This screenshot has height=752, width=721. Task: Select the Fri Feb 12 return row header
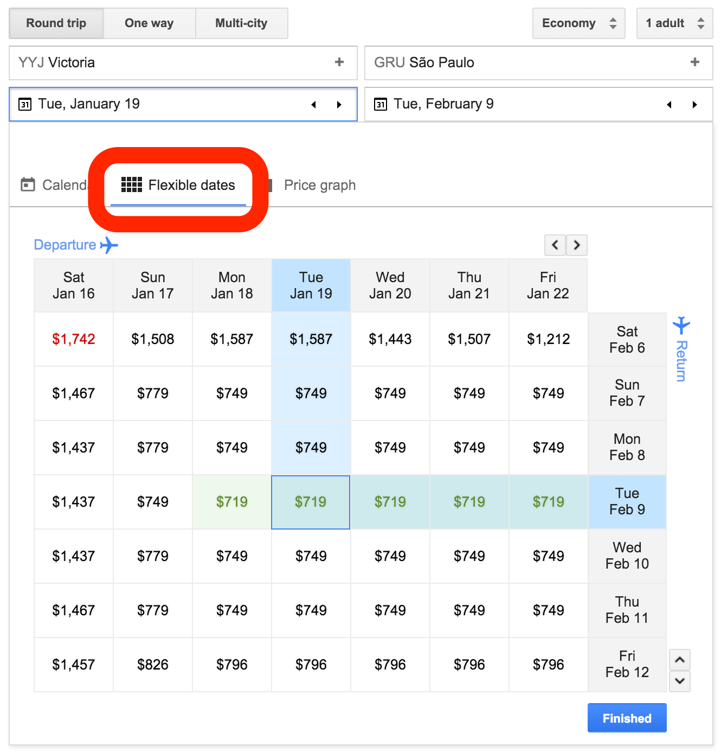[x=627, y=664]
